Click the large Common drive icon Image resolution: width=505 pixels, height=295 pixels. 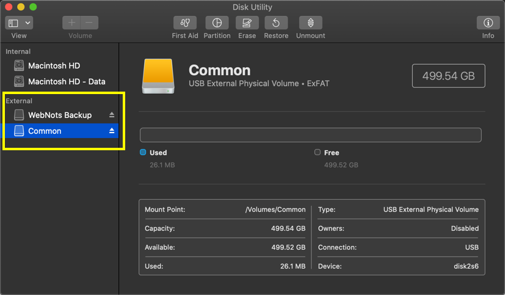click(157, 76)
